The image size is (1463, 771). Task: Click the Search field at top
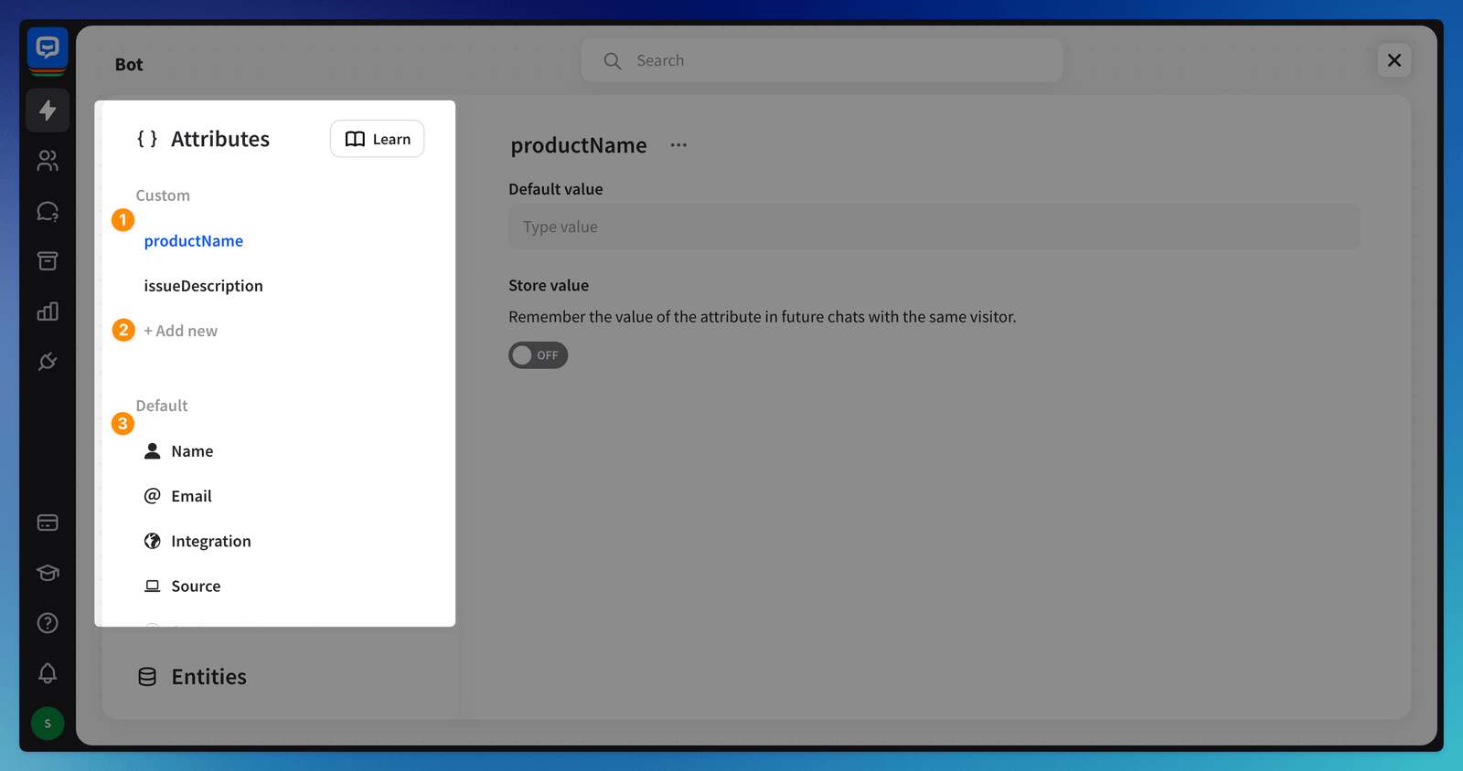[x=823, y=60]
